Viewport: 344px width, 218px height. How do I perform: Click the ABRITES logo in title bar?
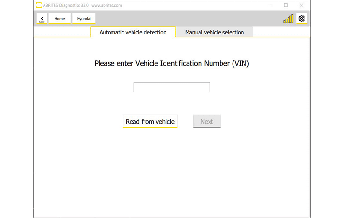coord(39,5)
